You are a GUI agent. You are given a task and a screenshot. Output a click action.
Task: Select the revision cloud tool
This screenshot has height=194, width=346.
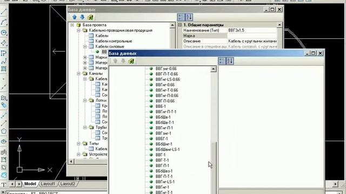point(4,175)
